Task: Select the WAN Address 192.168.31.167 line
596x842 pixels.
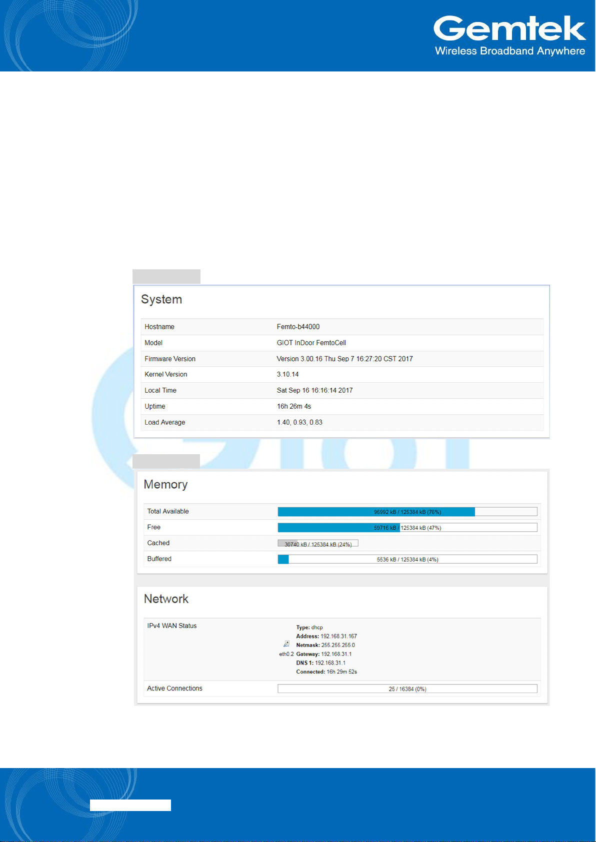Action: tap(326, 637)
